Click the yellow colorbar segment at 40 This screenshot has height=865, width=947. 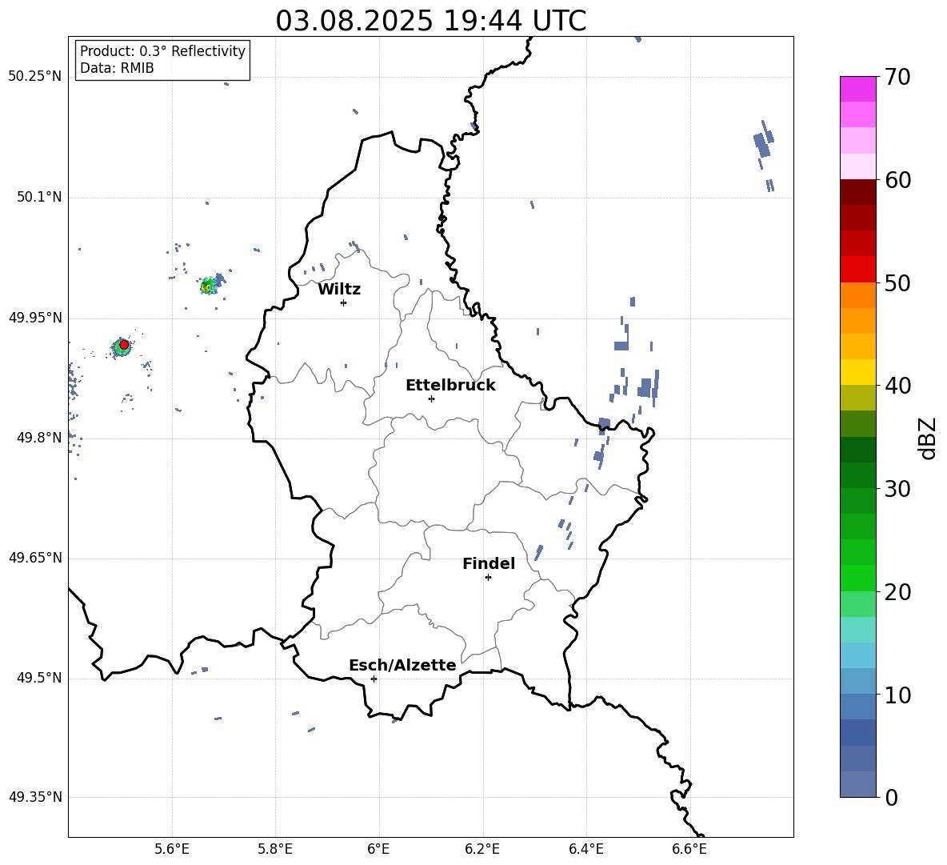coord(857,372)
